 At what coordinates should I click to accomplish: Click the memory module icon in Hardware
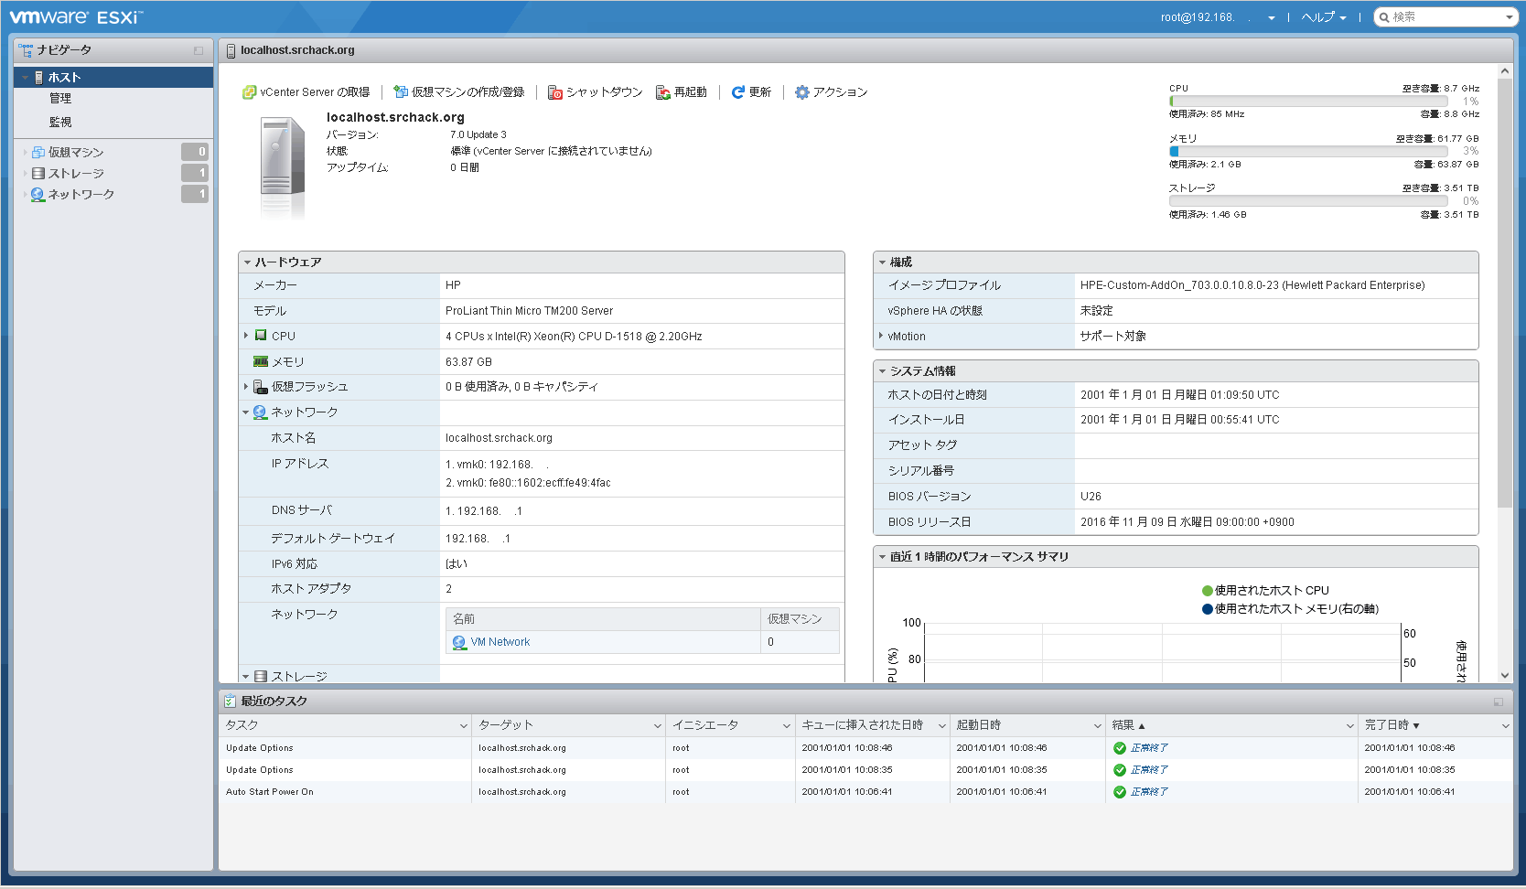pyautogui.click(x=261, y=362)
